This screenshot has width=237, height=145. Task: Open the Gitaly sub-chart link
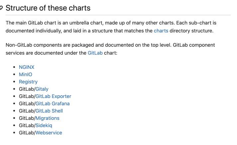[42, 89]
